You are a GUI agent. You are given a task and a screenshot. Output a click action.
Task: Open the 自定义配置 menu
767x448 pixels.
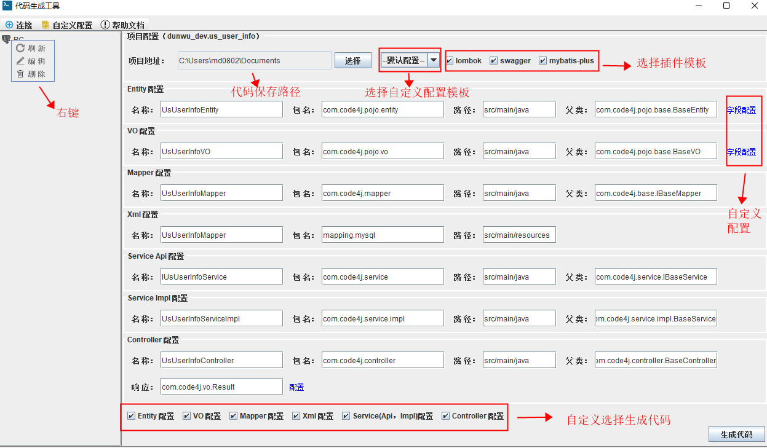point(66,25)
